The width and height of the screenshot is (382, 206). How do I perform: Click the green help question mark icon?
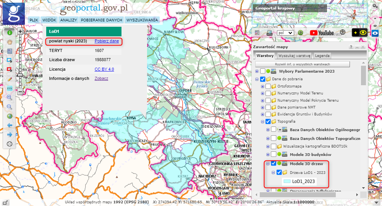tap(301, 33)
